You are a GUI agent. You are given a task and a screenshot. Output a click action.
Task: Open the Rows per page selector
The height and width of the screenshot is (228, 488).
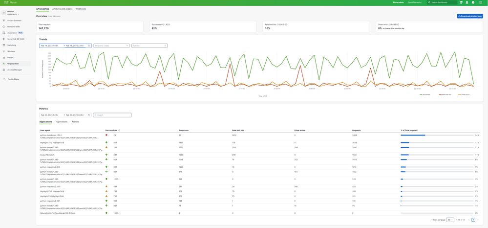click(450, 220)
